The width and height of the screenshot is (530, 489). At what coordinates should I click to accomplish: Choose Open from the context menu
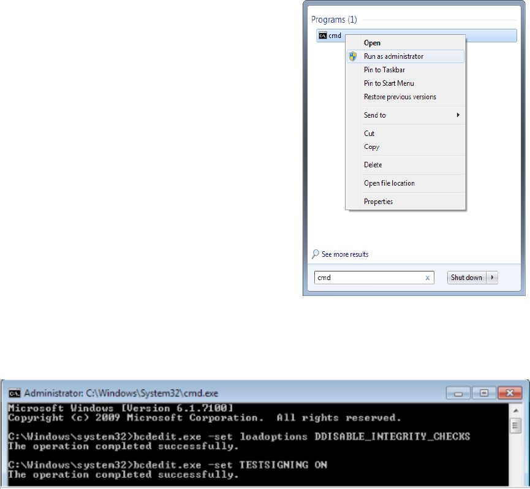coord(406,43)
